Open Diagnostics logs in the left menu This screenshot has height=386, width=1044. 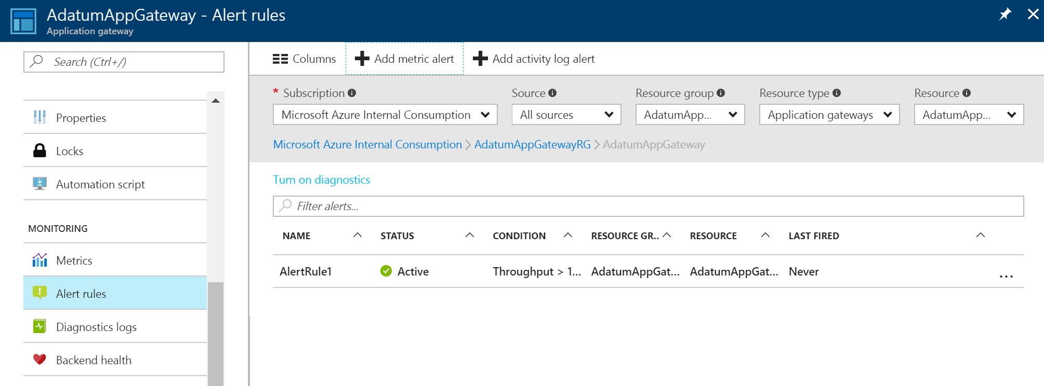[x=115, y=326]
